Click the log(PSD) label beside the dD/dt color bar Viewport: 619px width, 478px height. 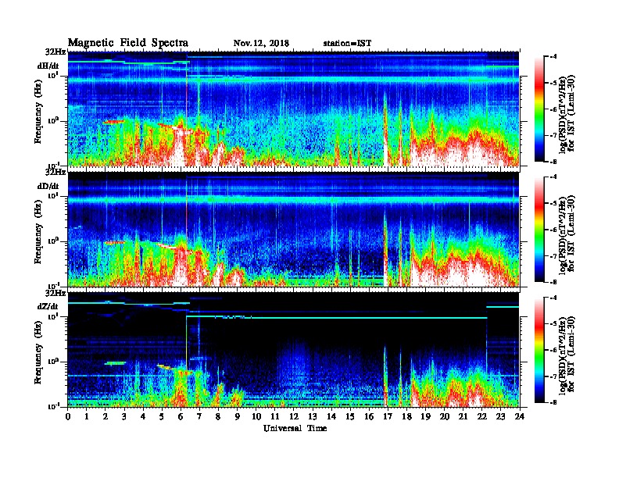pyautogui.click(x=567, y=234)
